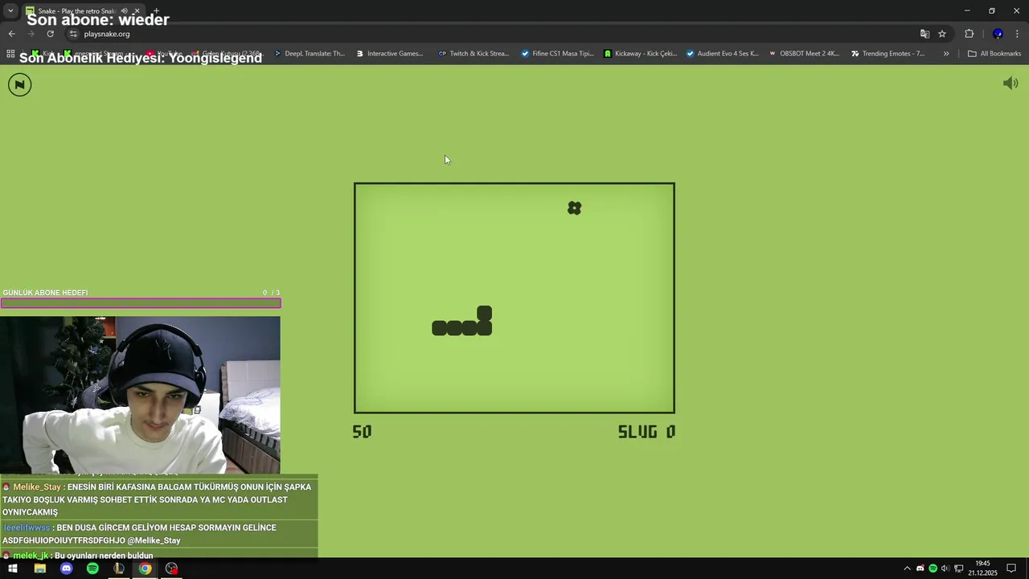Open the Chrome profile avatar
Screen dimensions: 1029x579
998,34
